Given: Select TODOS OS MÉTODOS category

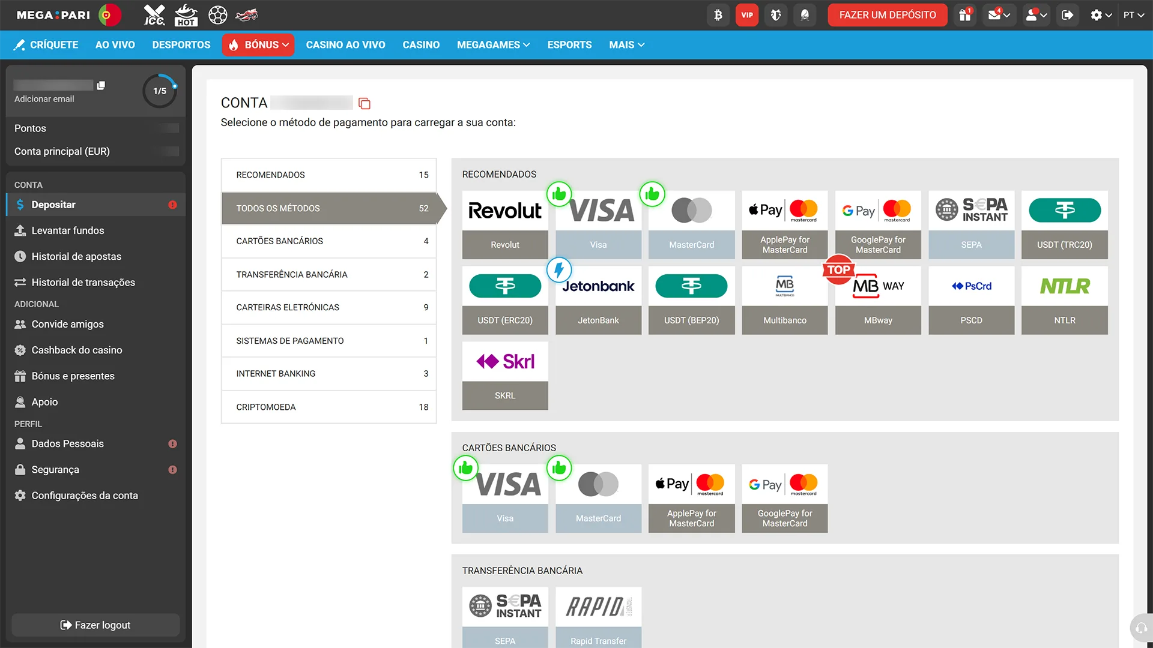Looking at the screenshot, I should 328,208.
